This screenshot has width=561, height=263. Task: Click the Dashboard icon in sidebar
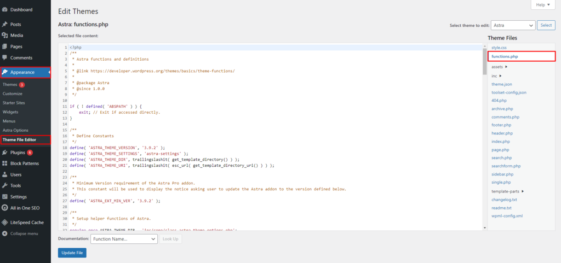(x=5, y=10)
